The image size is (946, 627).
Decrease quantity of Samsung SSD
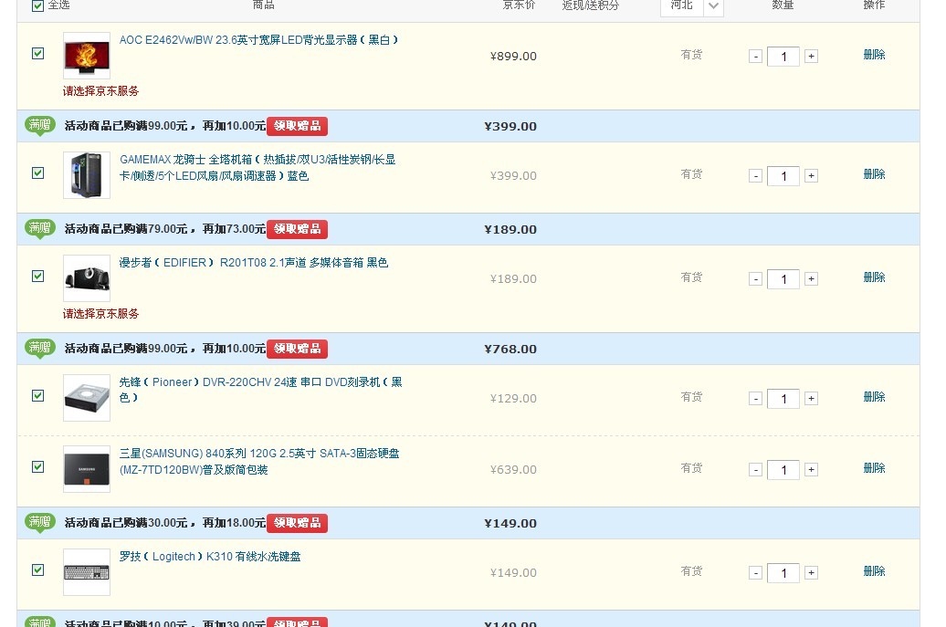pyautogui.click(x=755, y=470)
